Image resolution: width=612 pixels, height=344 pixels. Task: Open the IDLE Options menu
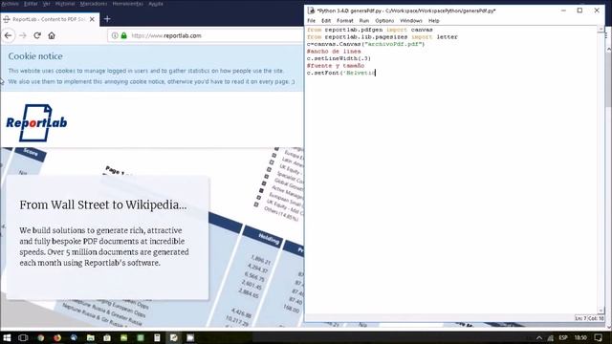coord(384,21)
